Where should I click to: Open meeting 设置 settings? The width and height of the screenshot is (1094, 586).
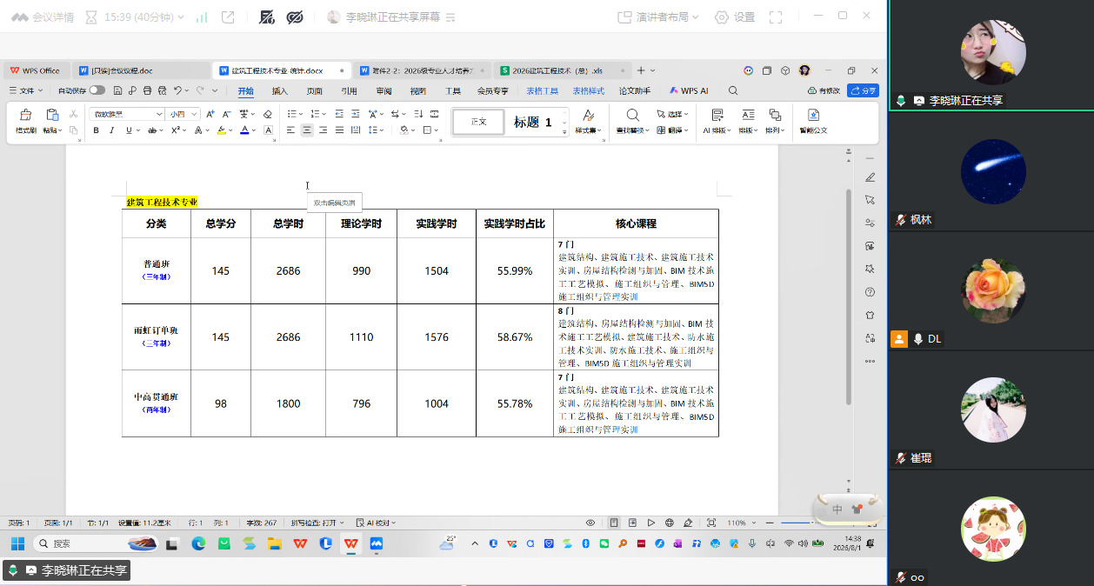[x=735, y=17]
